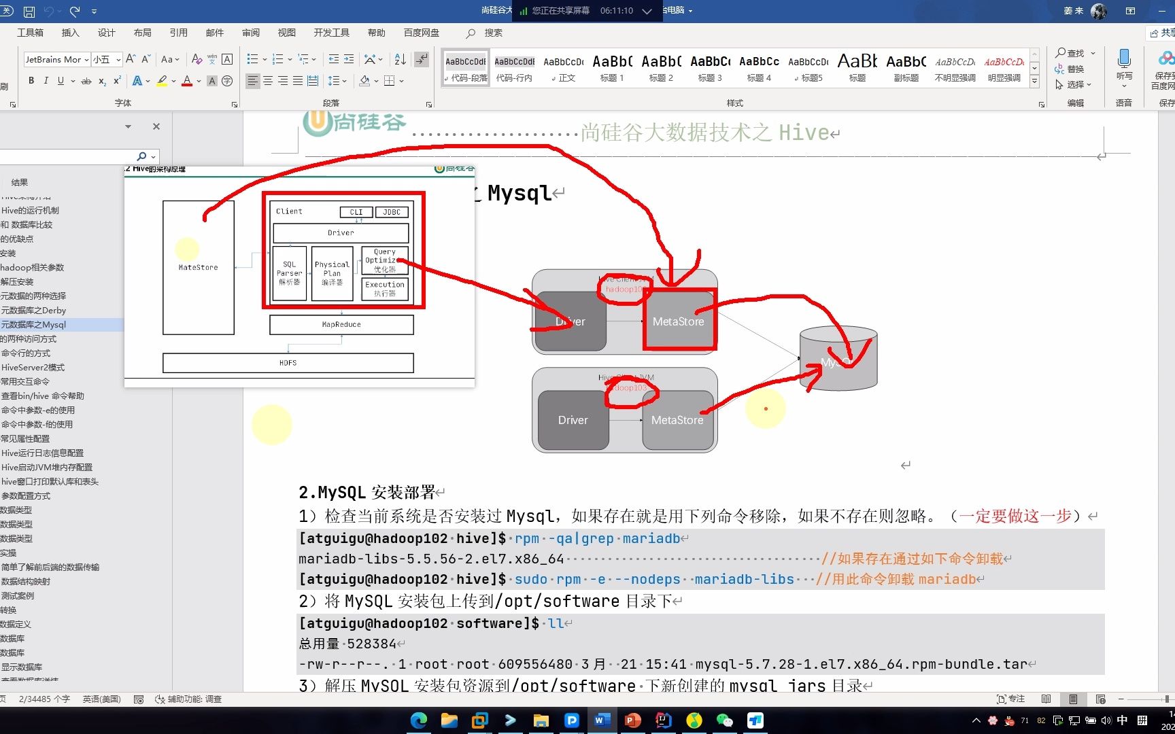Toggle bold formatting
Image resolution: width=1175 pixels, height=734 pixels.
click(31, 81)
